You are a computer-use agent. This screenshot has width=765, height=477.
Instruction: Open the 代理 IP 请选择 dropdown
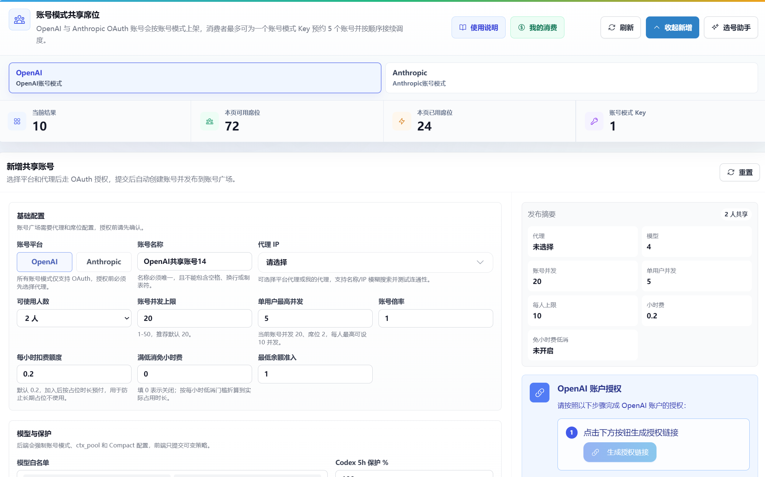(x=376, y=262)
